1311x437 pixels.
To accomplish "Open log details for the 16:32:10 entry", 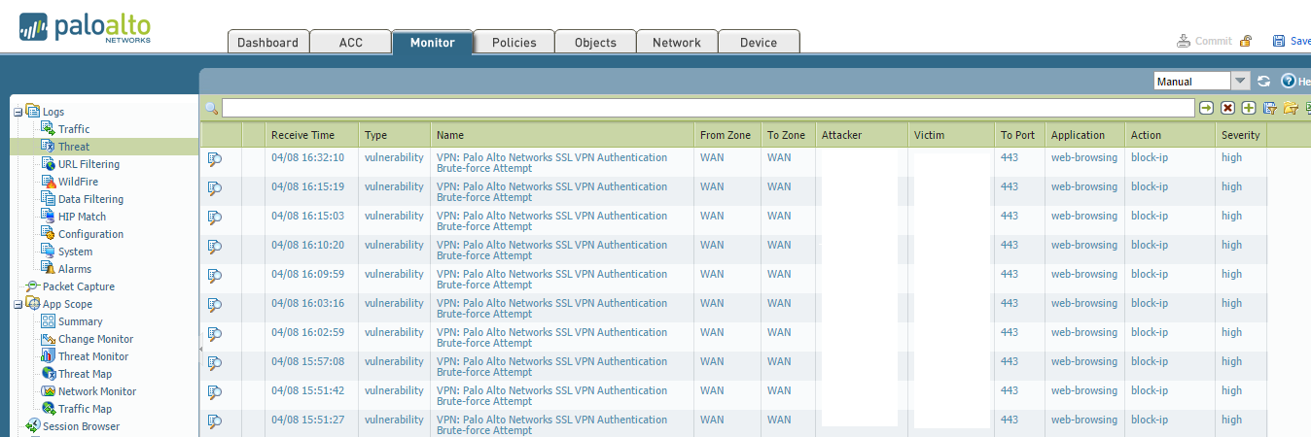I will (215, 158).
